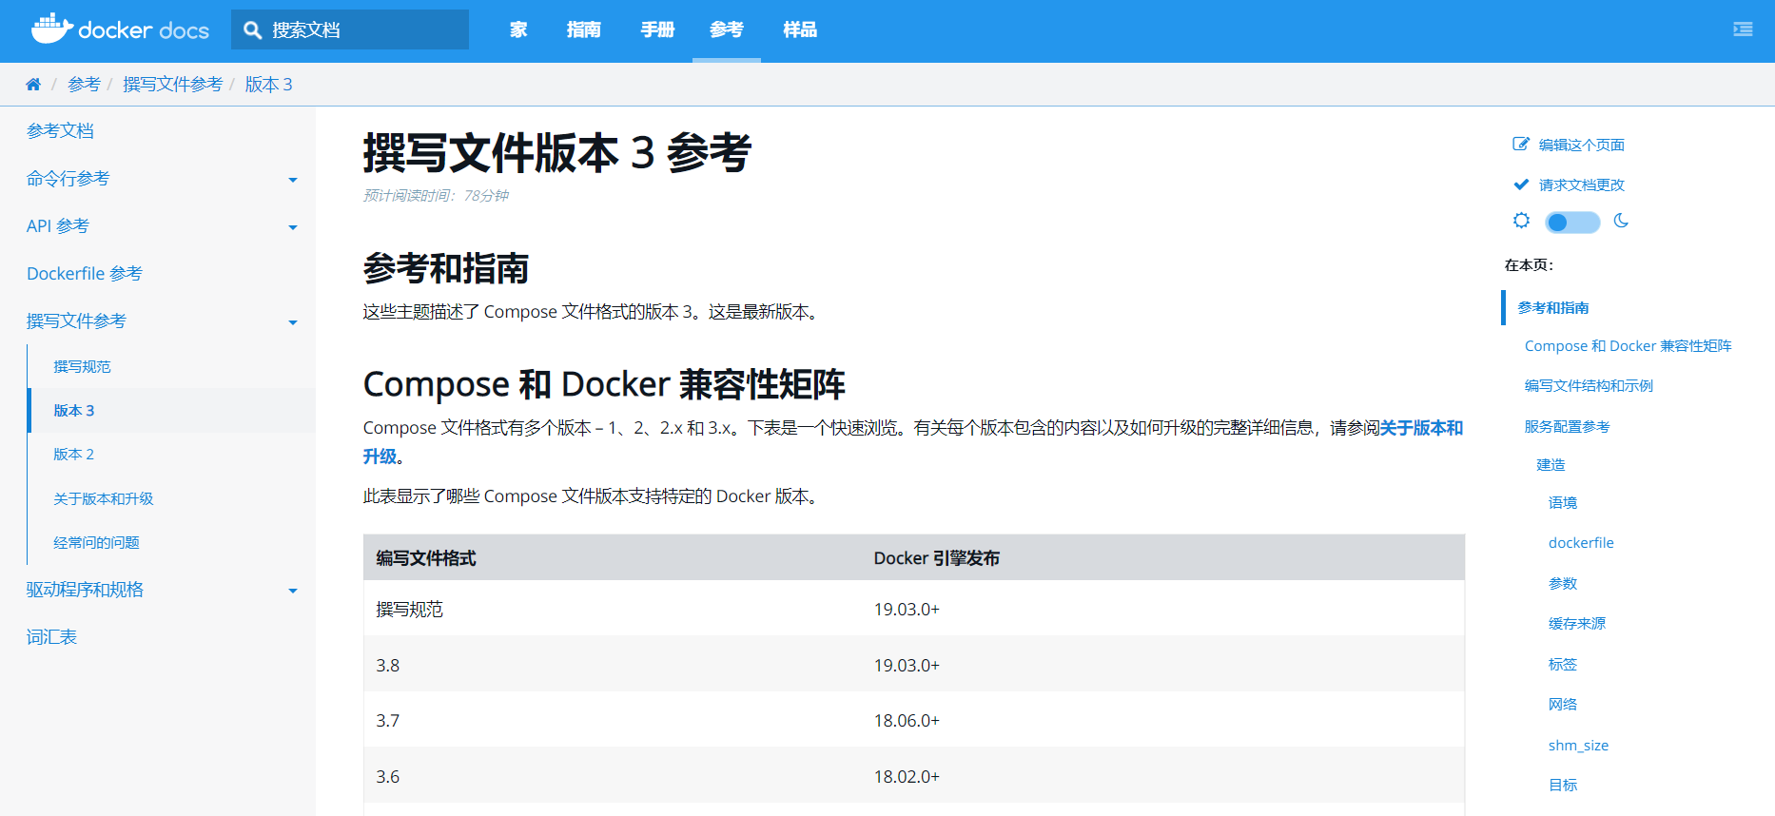The height and width of the screenshot is (816, 1775).
Task: Toggle the dark/light theme switch
Action: [x=1572, y=223]
